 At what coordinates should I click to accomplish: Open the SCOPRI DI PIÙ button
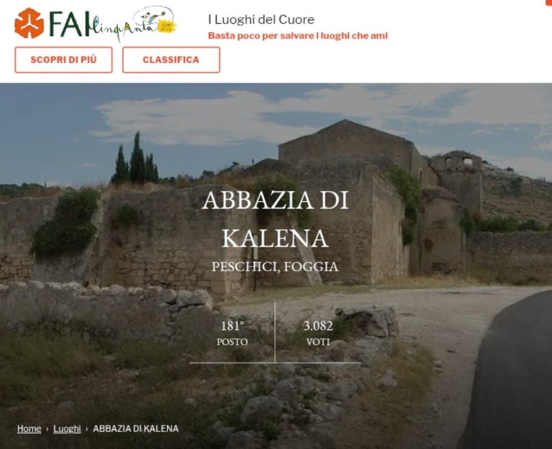(64, 60)
